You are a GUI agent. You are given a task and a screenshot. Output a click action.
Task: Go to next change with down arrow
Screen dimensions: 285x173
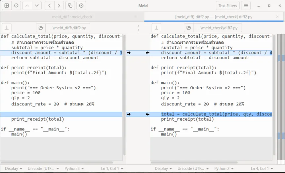37,6
